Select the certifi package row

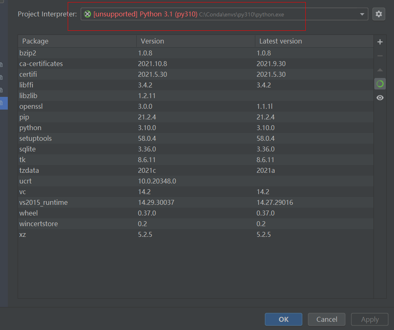(x=196, y=74)
